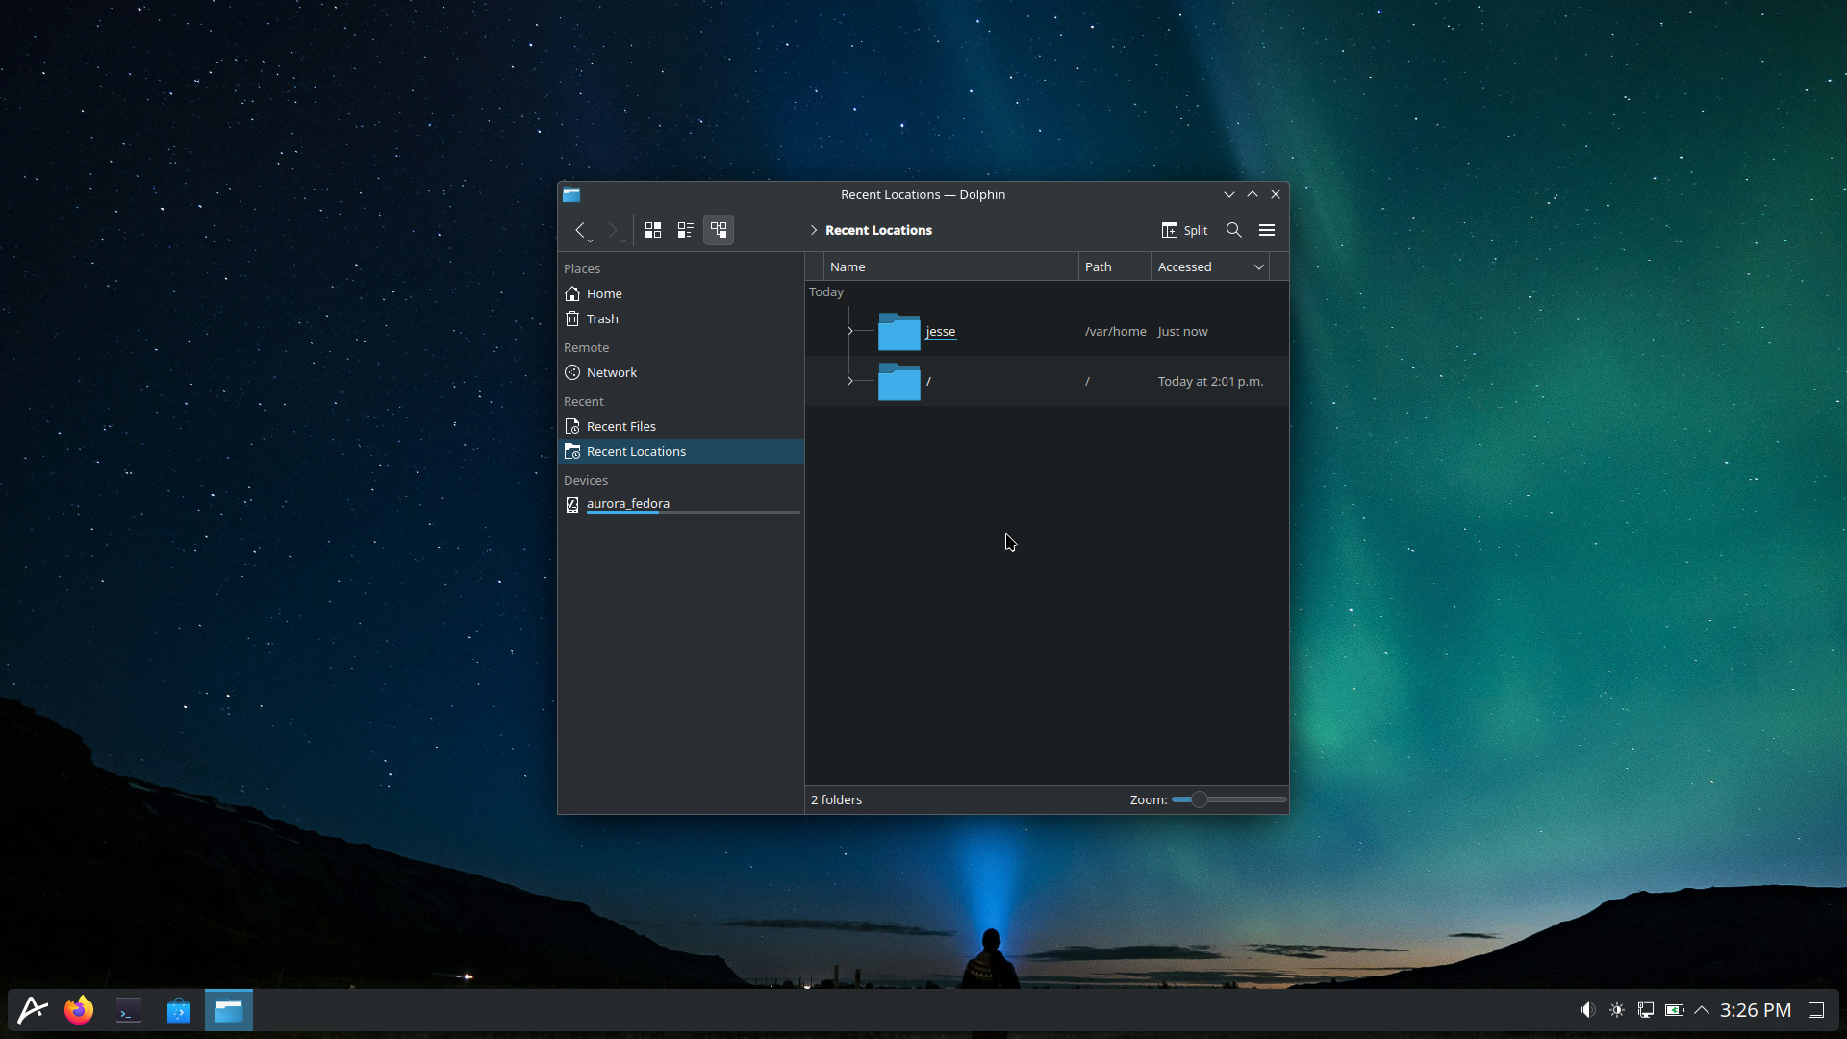
Task: Click Accessed column sort arrow
Action: tap(1259, 266)
